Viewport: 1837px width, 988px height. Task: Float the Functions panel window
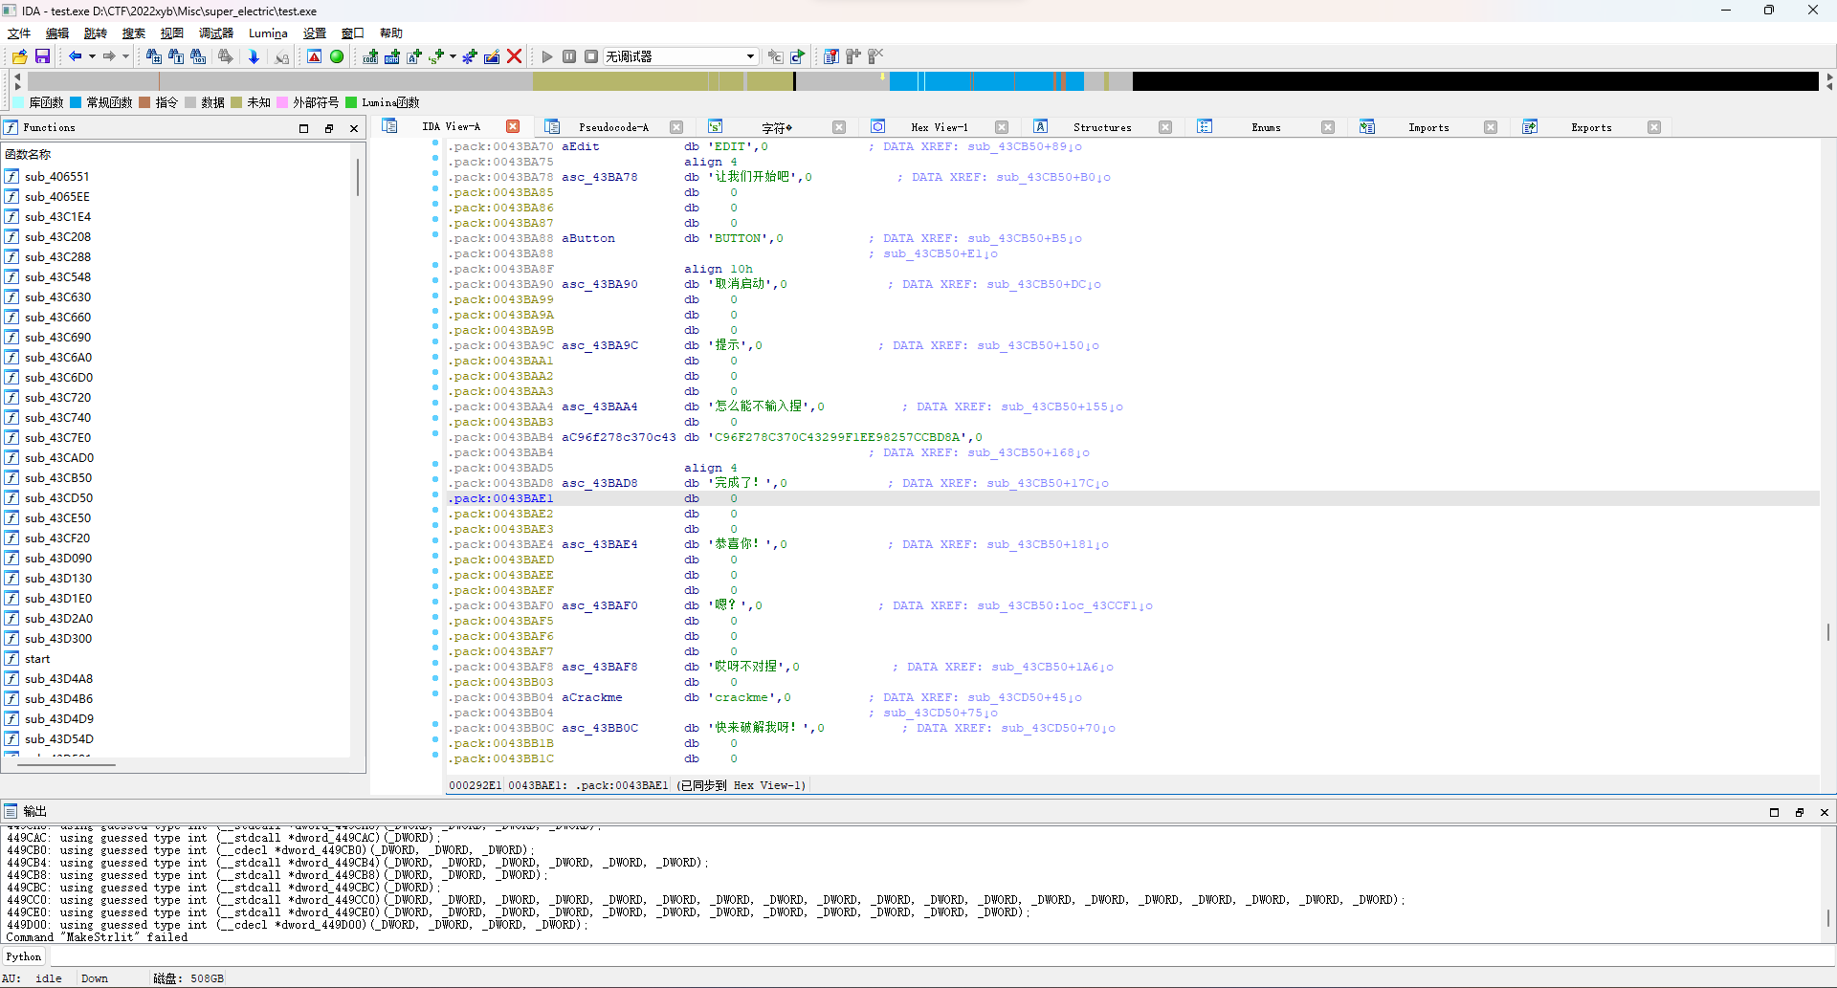[x=329, y=128]
